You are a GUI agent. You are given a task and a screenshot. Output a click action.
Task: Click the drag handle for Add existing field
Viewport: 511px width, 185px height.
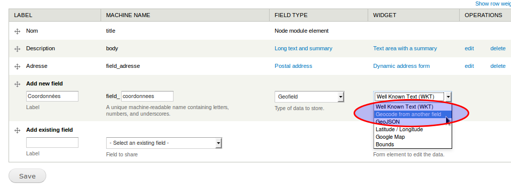[18, 130]
